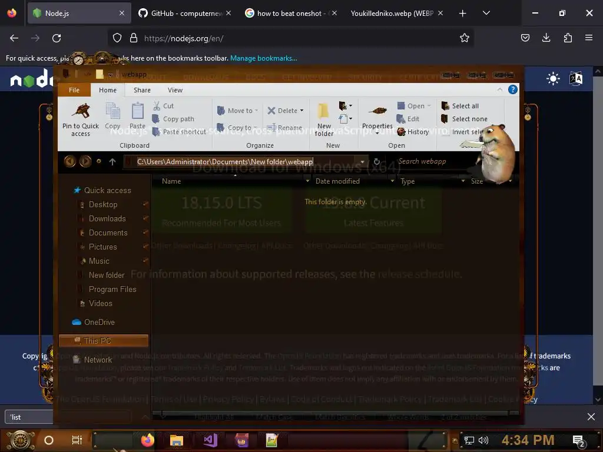
Task: Bookmark this page with star
Action: 465,38
